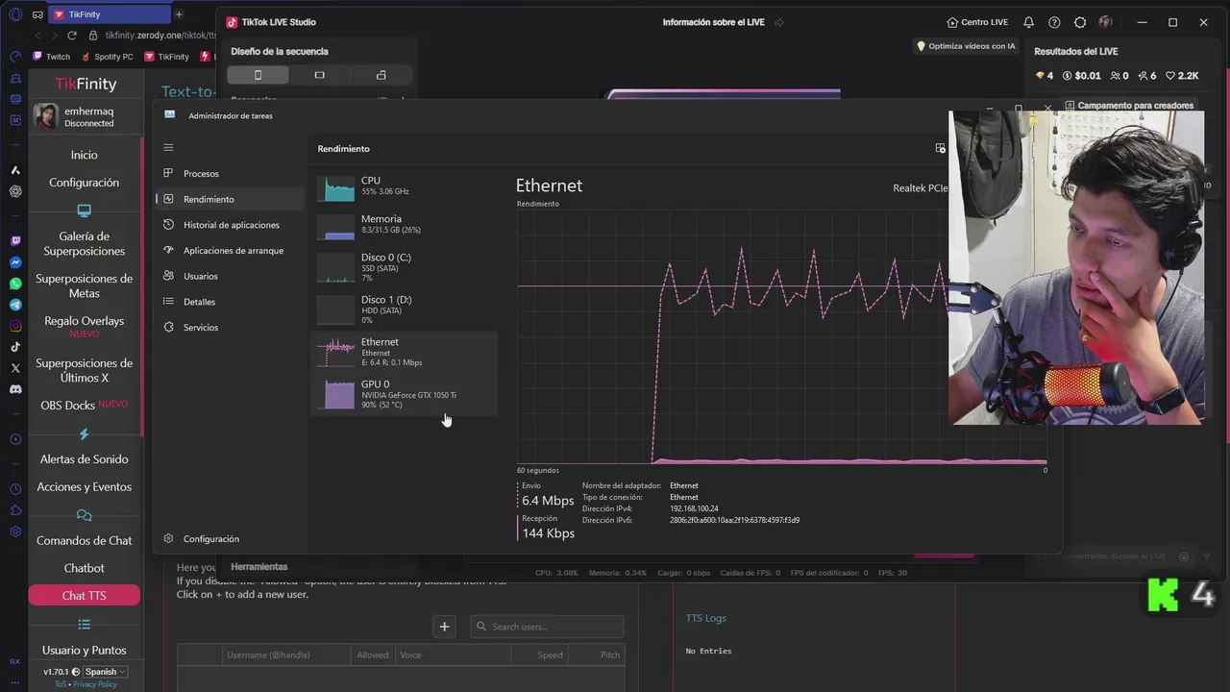The height and width of the screenshot is (692, 1230).
Task: Open settings gear in TikTok LIVE Studio
Action: (1080, 22)
